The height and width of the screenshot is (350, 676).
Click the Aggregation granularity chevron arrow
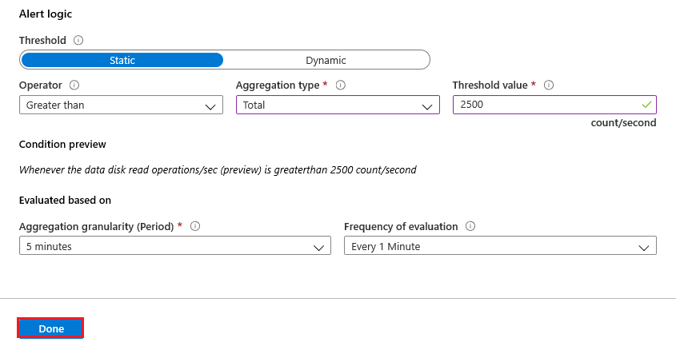tap(318, 248)
